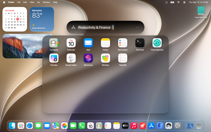The width and height of the screenshot is (211, 132).
Task: Open the Memphis weather widget
Action: click(42, 19)
